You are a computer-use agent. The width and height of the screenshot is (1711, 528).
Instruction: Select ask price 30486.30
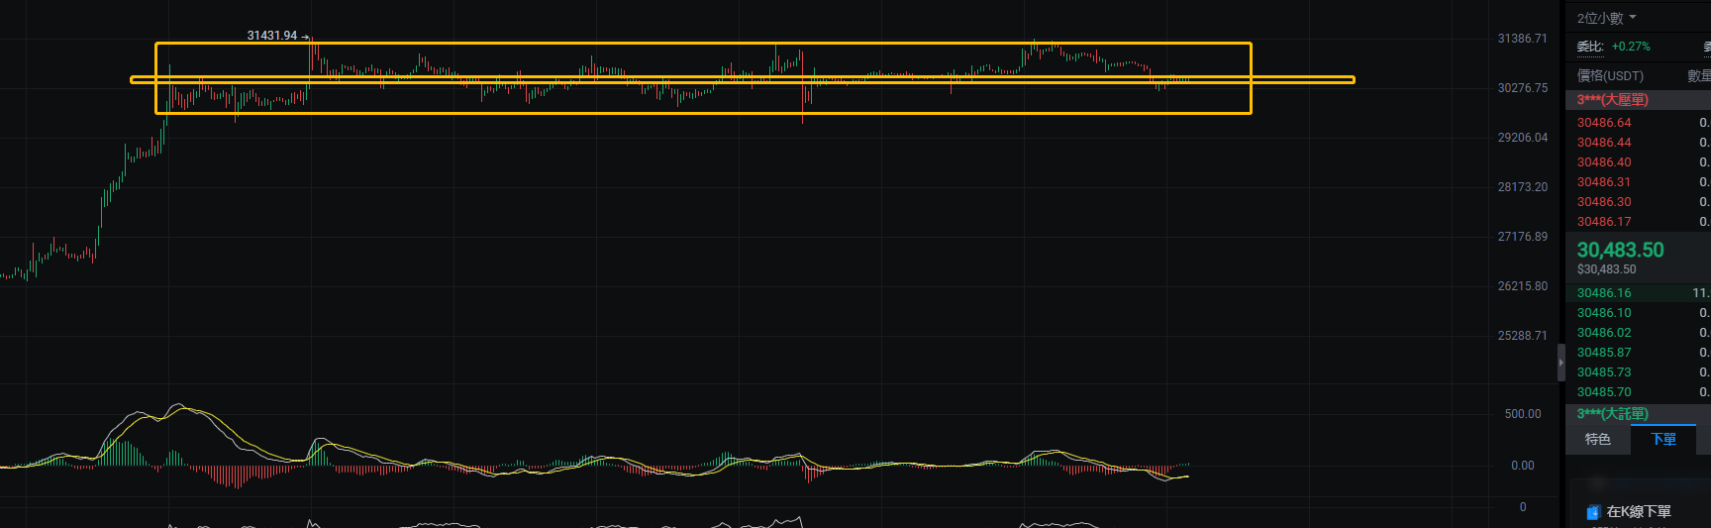(x=1604, y=202)
